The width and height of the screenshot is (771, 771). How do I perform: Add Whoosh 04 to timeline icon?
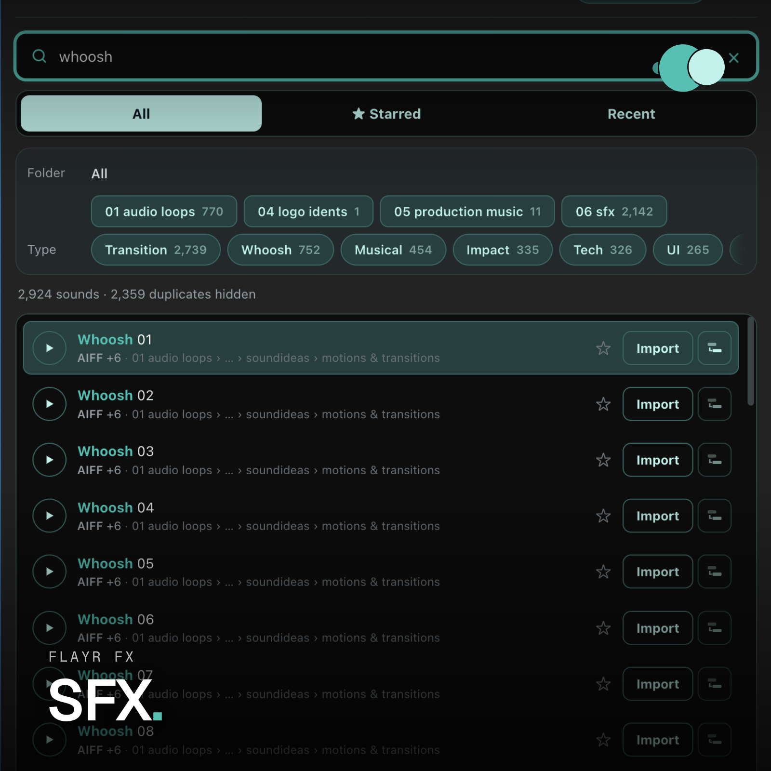(x=715, y=516)
